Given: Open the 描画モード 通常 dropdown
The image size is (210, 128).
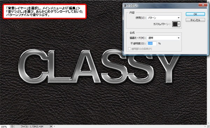Looking at the screenshot, I should coord(163,38).
